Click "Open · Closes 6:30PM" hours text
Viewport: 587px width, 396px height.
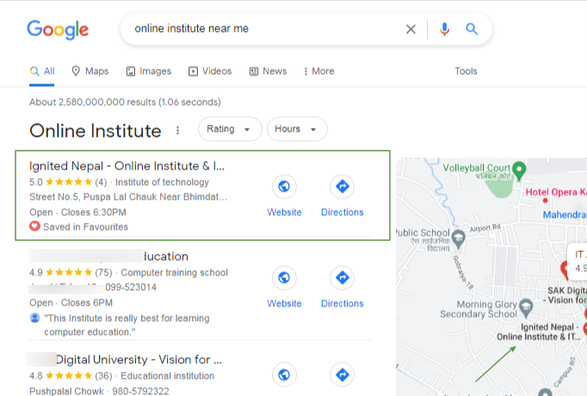tap(77, 213)
